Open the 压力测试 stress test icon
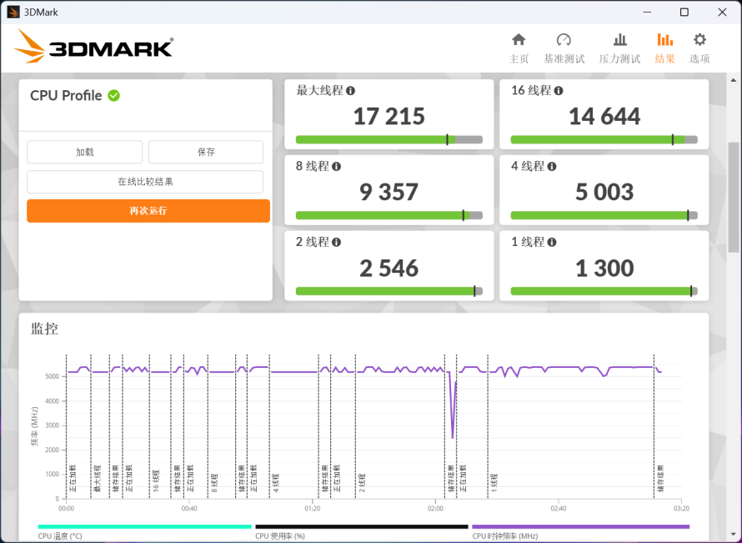Screen dimensions: 742x543 coord(619,40)
